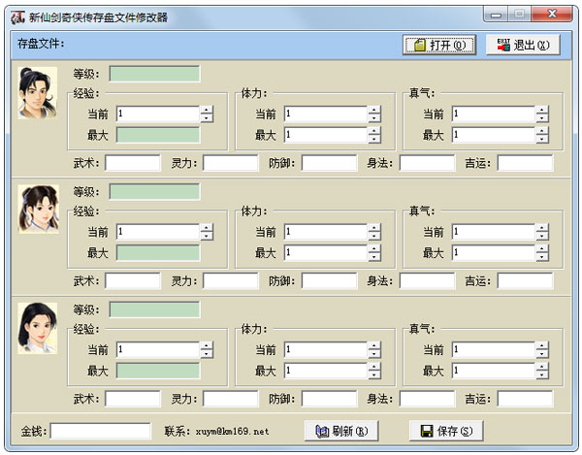This screenshot has height=455, width=582.
Task: Click third character's 吉运 field
Action: (525, 399)
